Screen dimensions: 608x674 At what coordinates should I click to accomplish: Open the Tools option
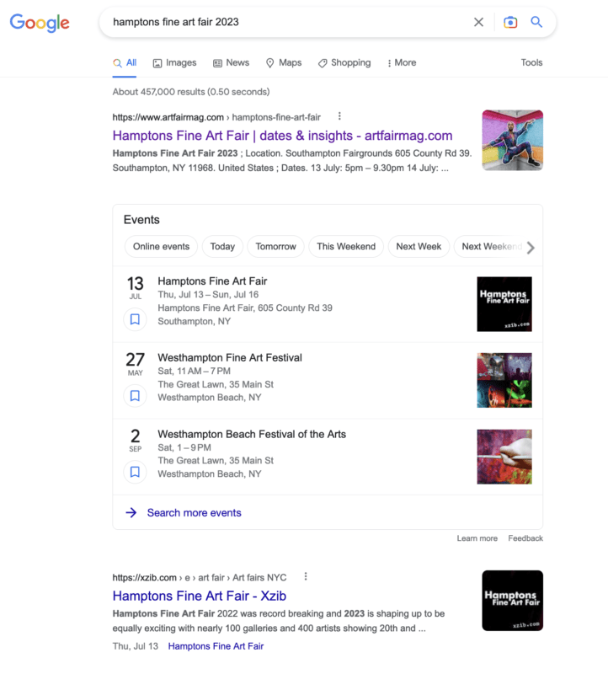coord(531,62)
